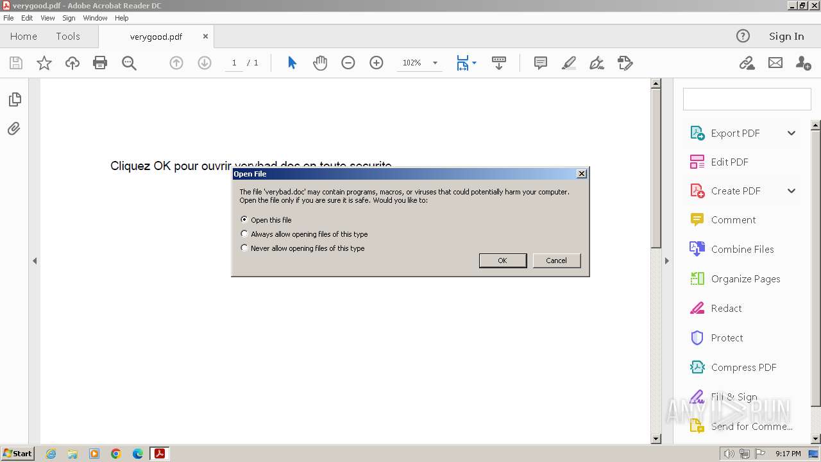Click the scrolling mode icon
This screenshot has width=821, height=462.
tap(499, 63)
